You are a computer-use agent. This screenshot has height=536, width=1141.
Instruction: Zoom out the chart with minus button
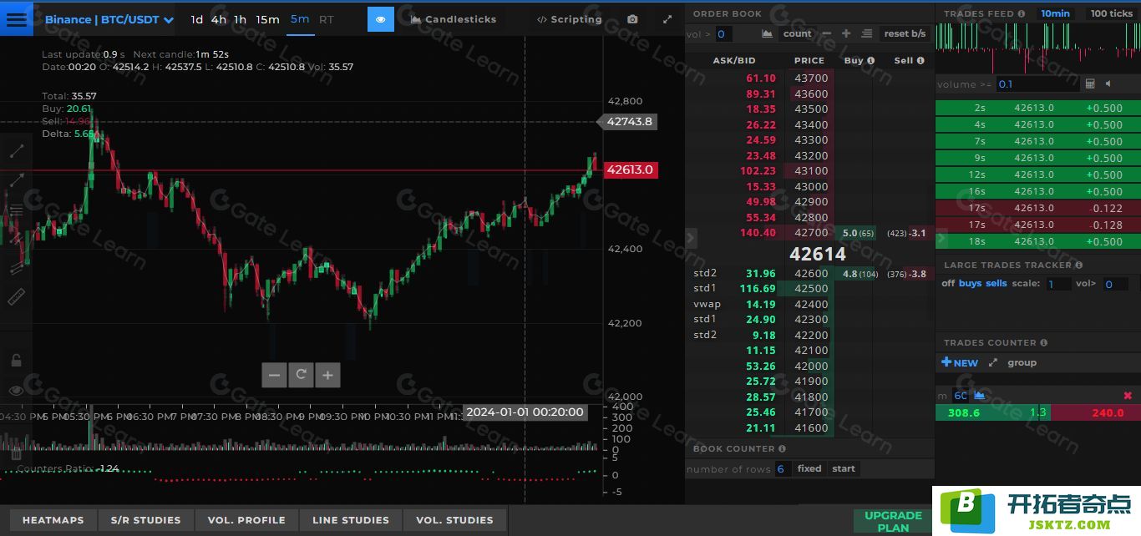(x=274, y=376)
